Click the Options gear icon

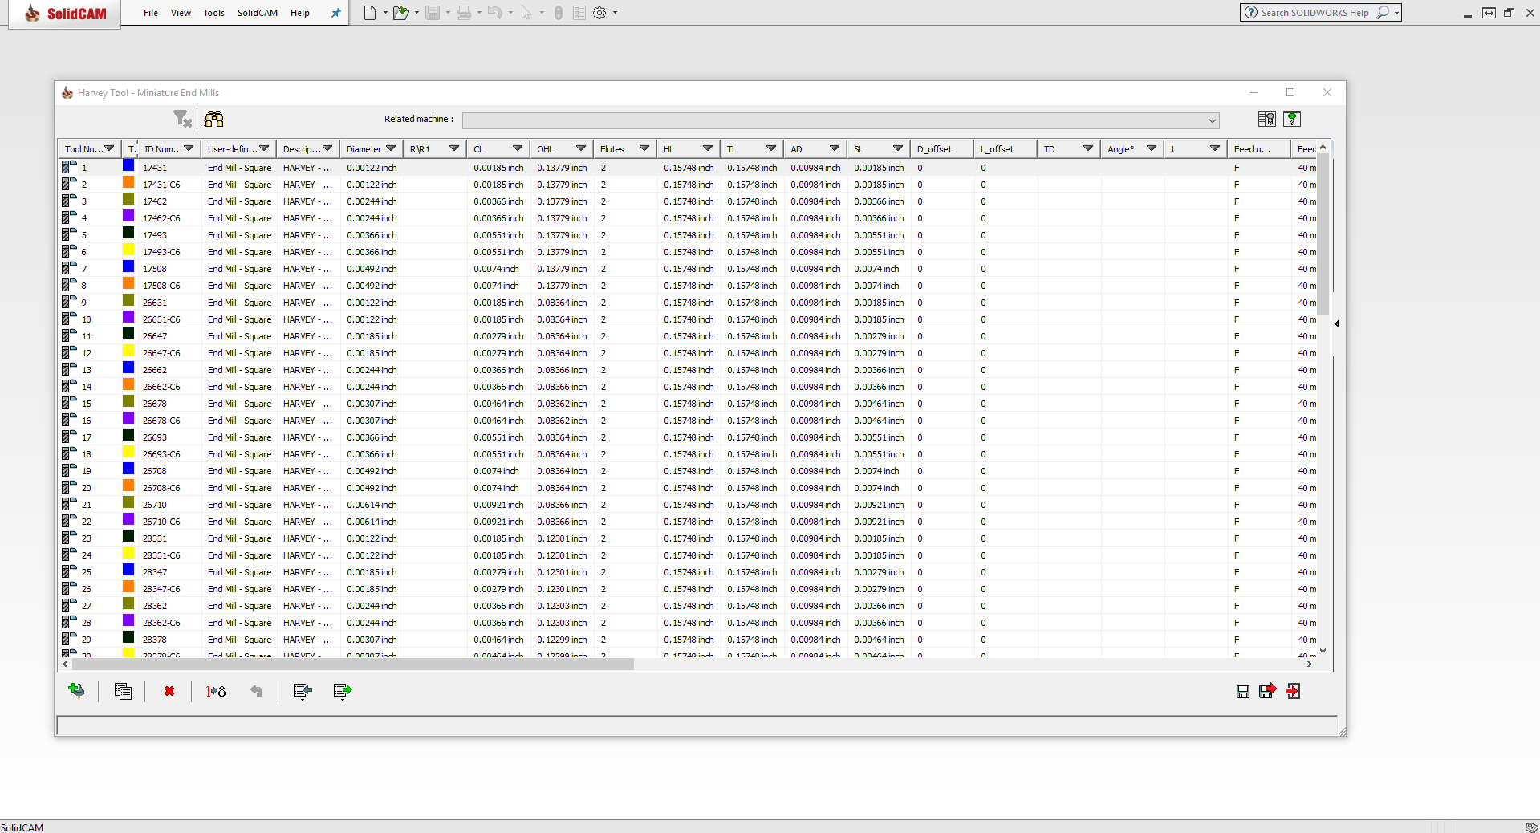[x=599, y=13]
